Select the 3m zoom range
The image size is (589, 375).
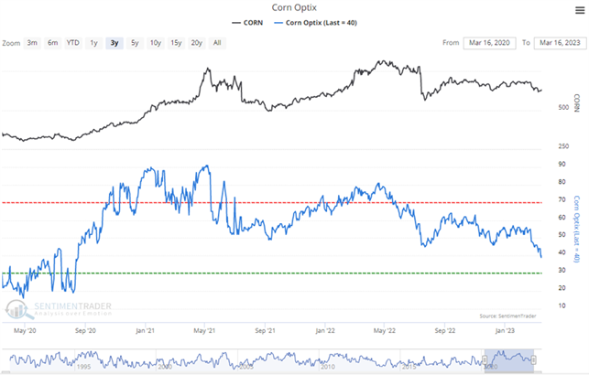32,43
